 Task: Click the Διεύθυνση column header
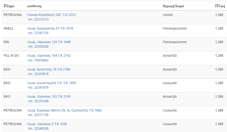point(34,6)
